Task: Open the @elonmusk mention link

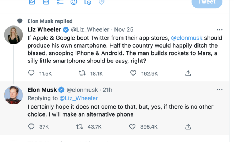Action: 187,38
